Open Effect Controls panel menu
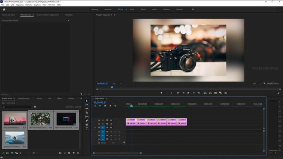 (33, 15)
